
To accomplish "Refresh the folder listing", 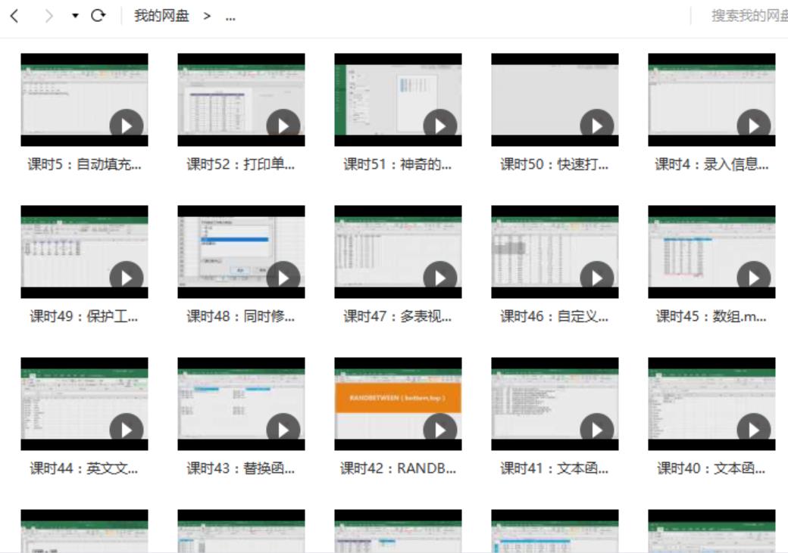I will point(98,16).
